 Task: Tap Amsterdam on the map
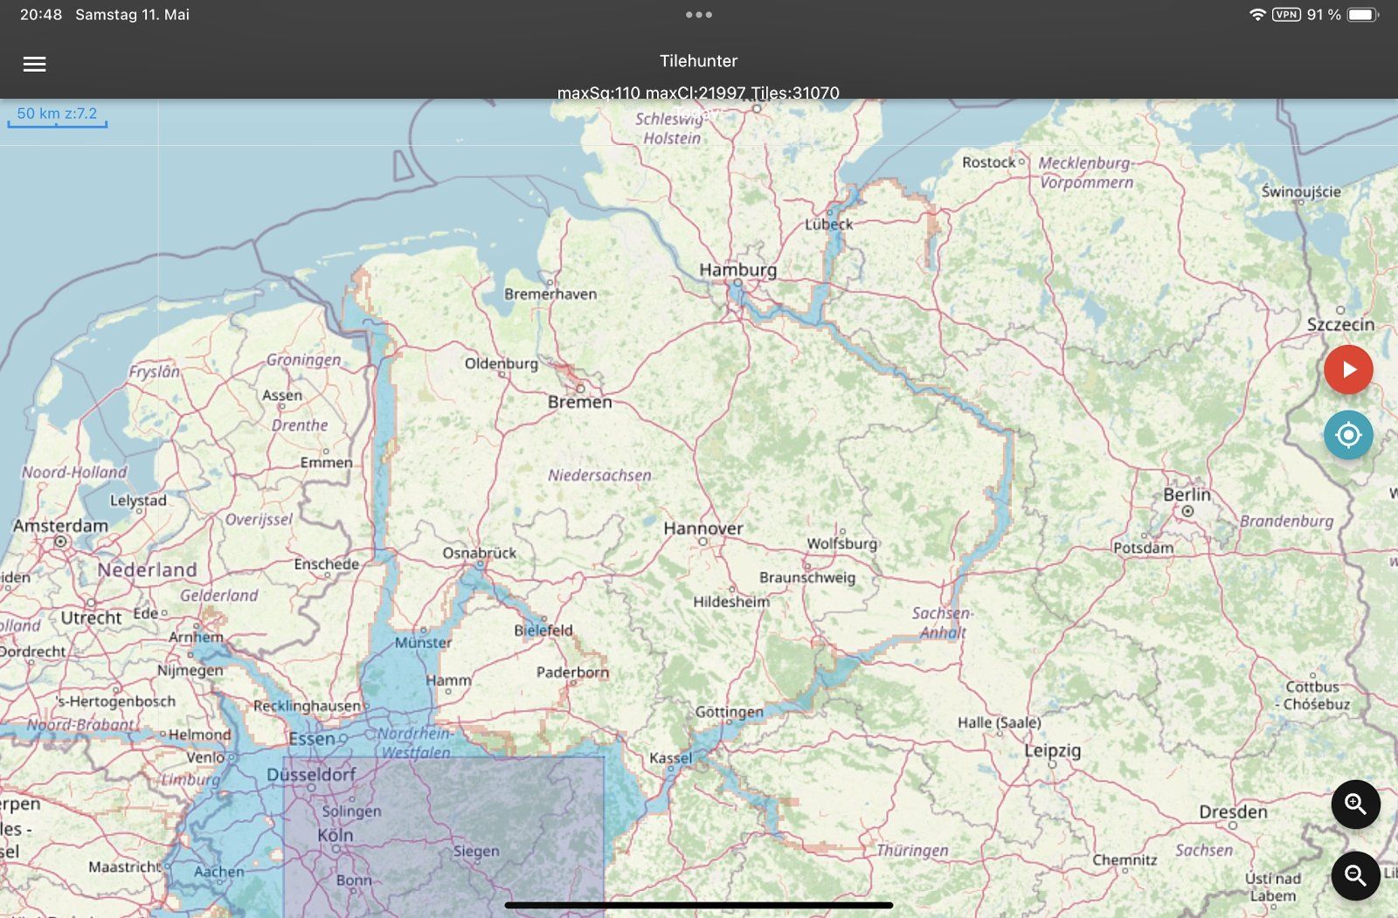(x=60, y=527)
